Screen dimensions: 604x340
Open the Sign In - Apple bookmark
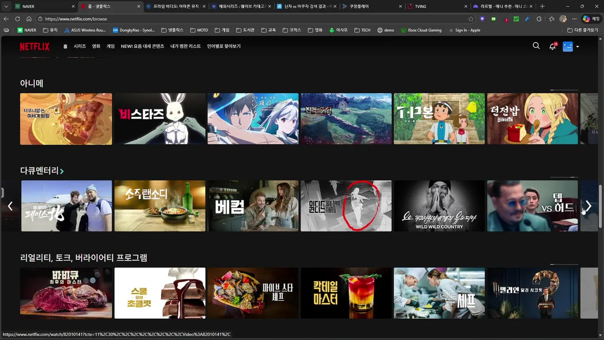click(464, 30)
